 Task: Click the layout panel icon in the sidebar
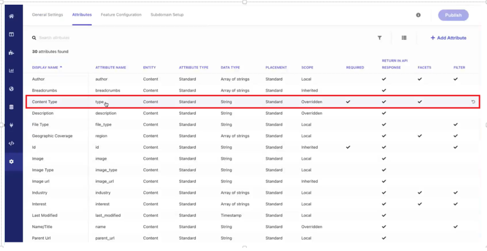point(12,35)
